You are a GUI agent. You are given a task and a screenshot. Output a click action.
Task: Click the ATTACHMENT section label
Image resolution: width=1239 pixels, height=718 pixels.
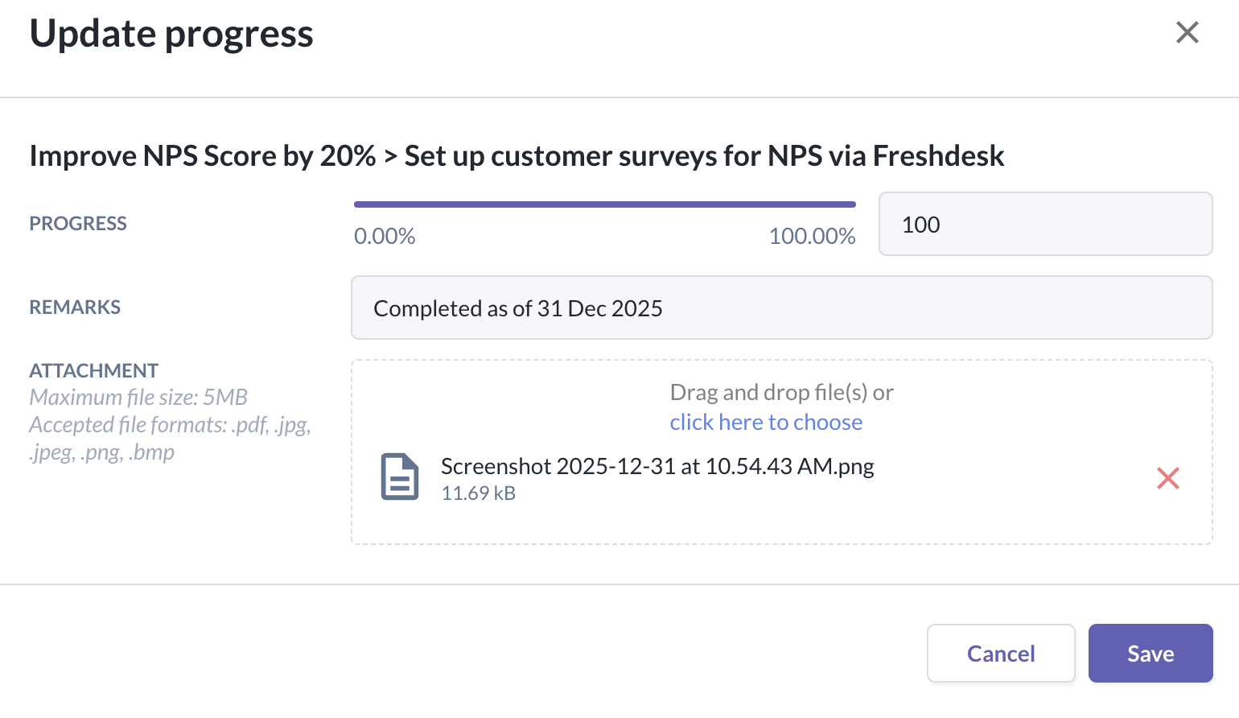tap(94, 371)
